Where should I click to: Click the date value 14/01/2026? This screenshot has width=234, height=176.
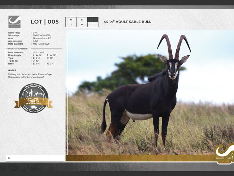point(39,52)
